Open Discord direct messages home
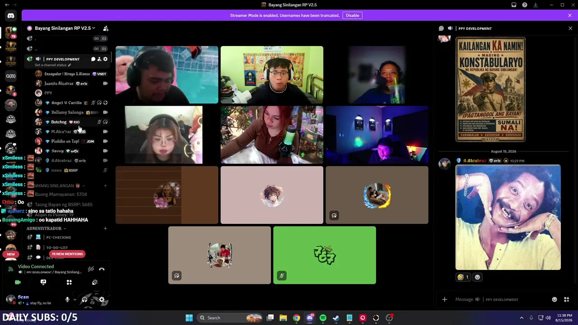 11,16
